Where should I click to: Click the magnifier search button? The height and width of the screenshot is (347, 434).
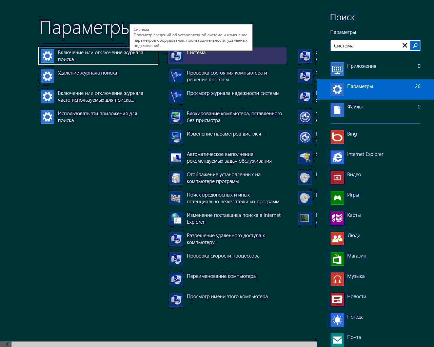point(415,45)
